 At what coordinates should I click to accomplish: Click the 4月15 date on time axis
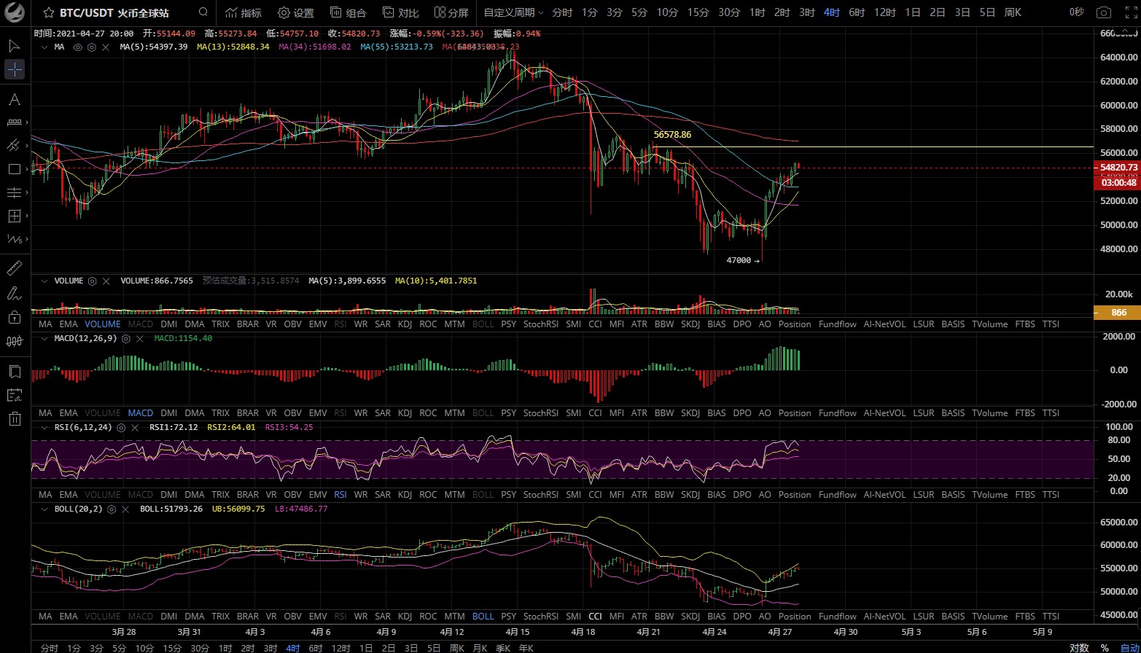(517, 632)
